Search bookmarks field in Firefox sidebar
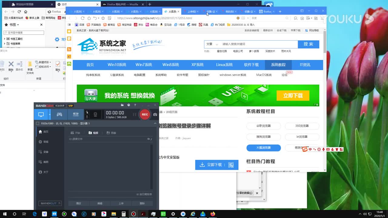 (x=24, y=33)
